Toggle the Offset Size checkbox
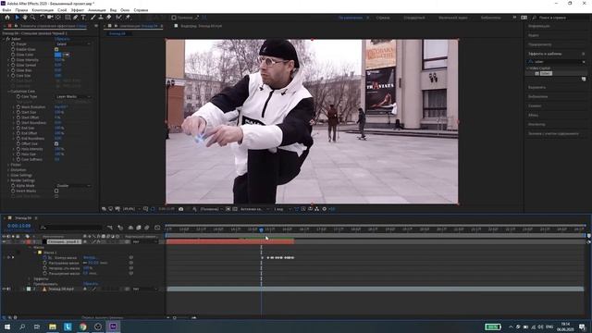Image resolution: width=592 pixels, height=333 pixels. pyautogui.click(x=56, y=143)
